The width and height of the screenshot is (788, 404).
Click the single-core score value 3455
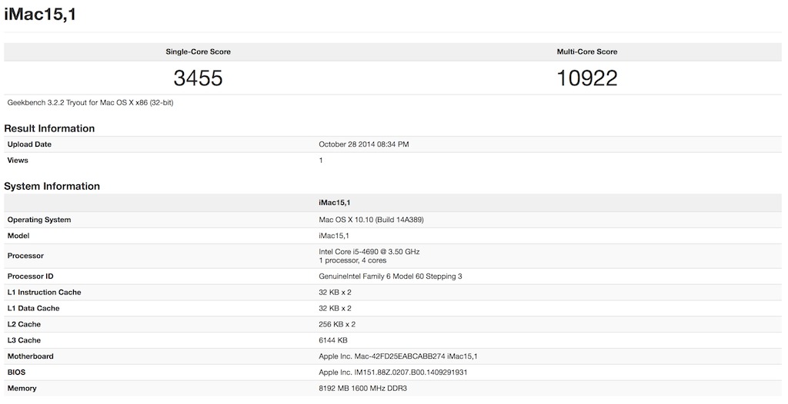point(199,78)
